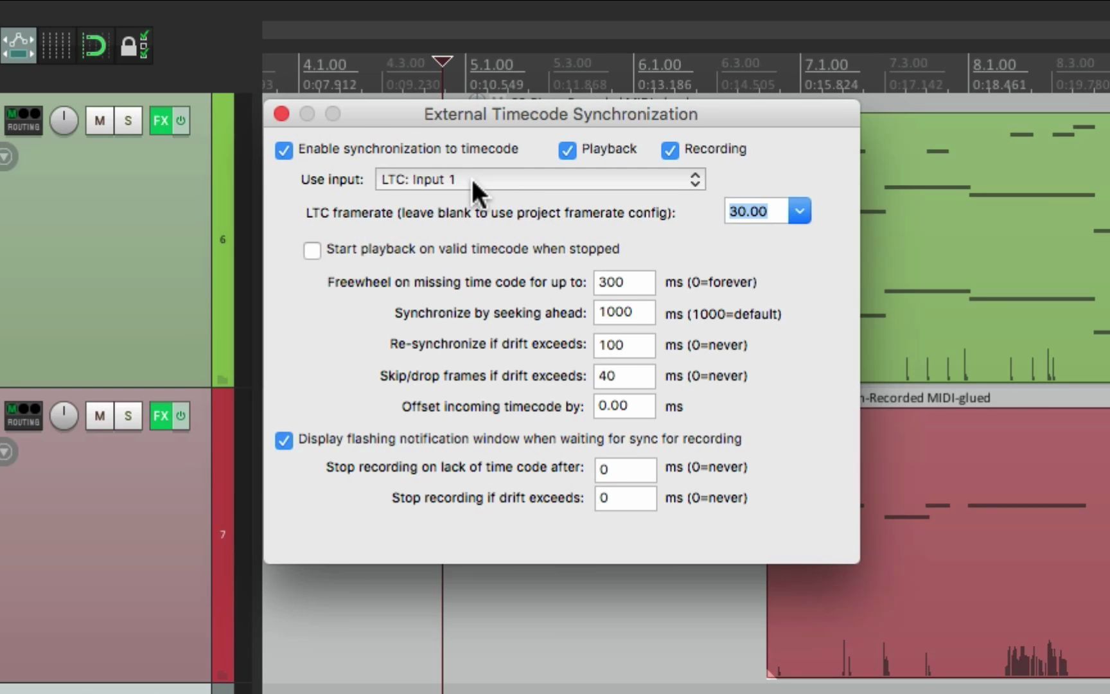Screen dimensions: 1110x694
Task: Click the grid lines toolbar icon
Action: (57, 45)
